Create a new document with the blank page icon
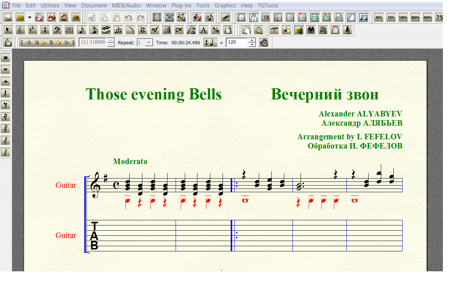The height and width of the screenshot is (302, 471). (x=8, y=17)
